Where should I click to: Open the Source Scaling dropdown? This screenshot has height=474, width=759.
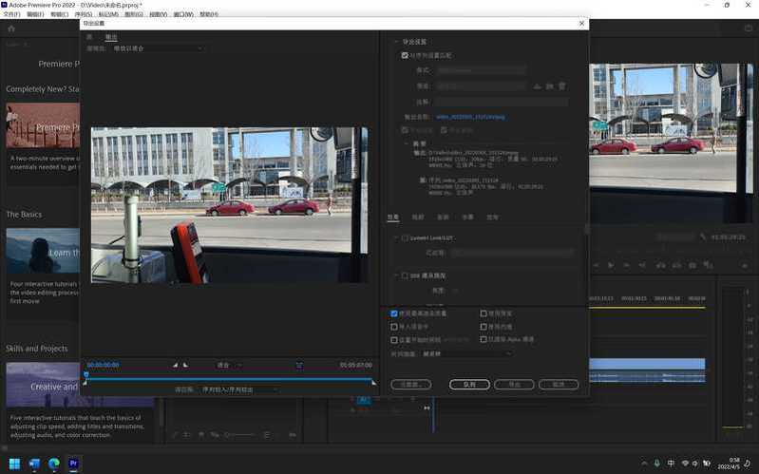(x=158, y=48)
